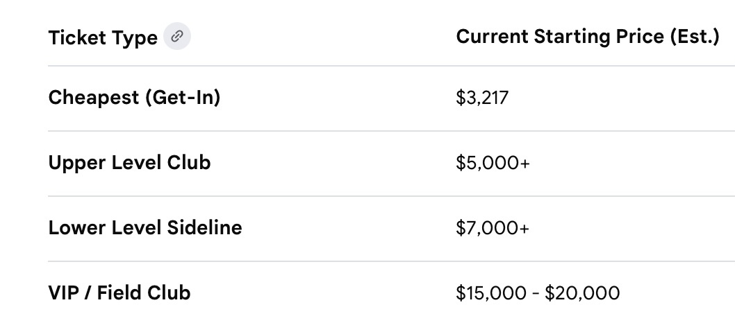This screenshot has height=332, width=735.
Task: Select the $3,217 price
Action: 482,98
